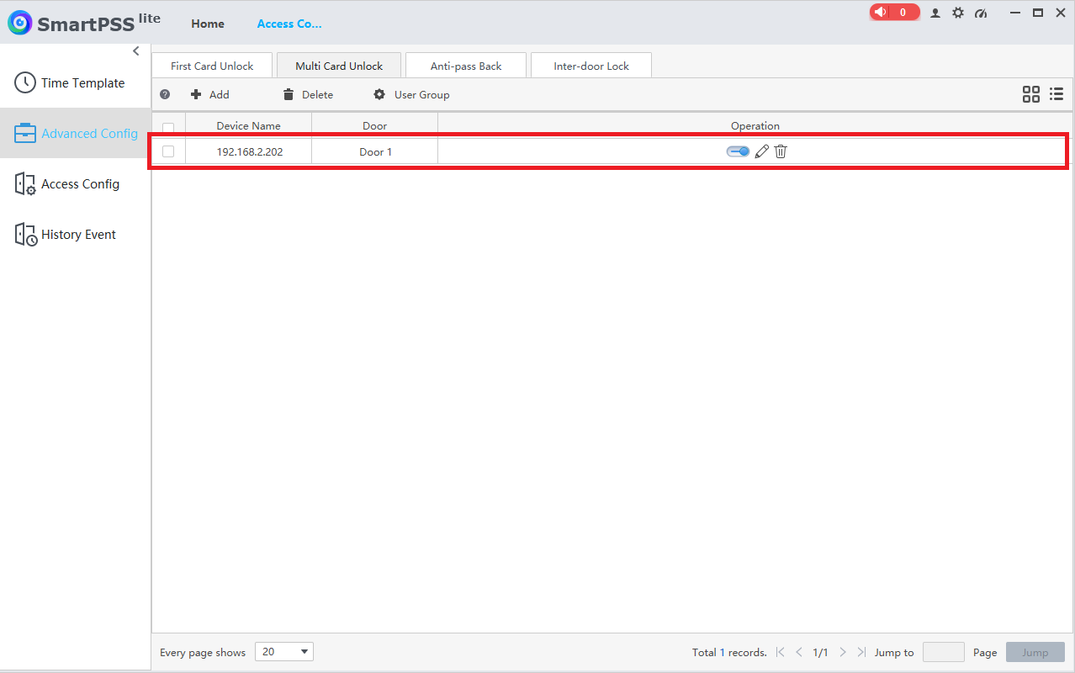This screenshot has width=1075, height=673.
Task: Switch to the Access Co... tab
Action: point(289,24)
